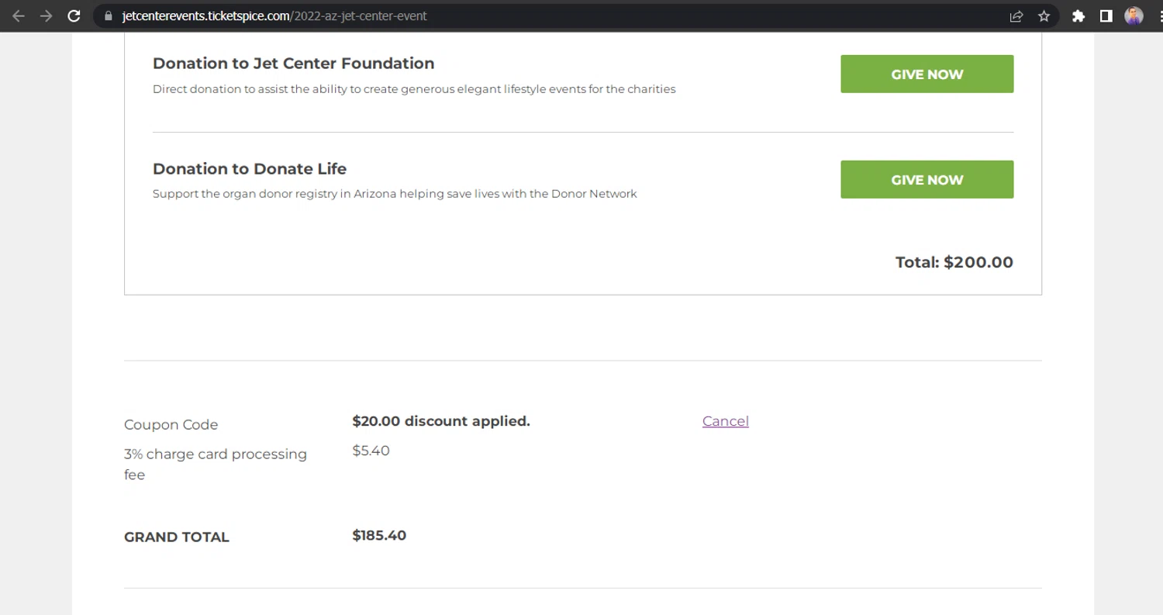Click the address bar URL
Screen dimensions: 1163x615
click(x=274, y=16)
